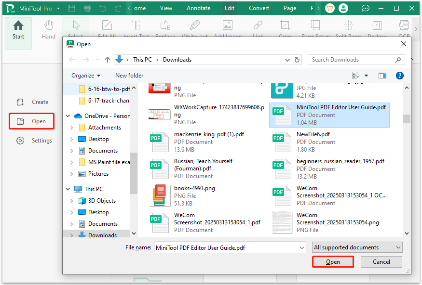Click the Edit All tool icon

(107, 25)
